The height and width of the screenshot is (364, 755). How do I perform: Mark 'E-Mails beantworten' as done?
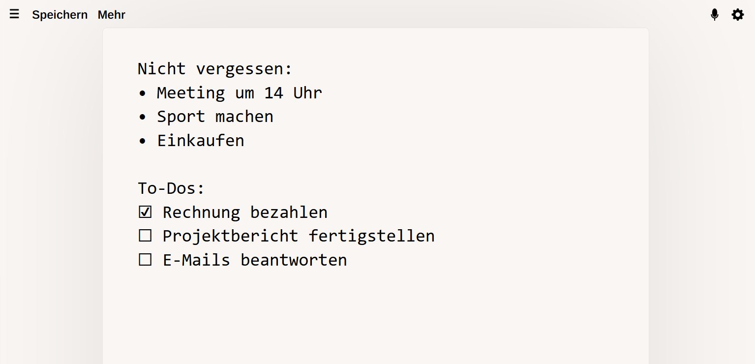[x=145, y=259]
